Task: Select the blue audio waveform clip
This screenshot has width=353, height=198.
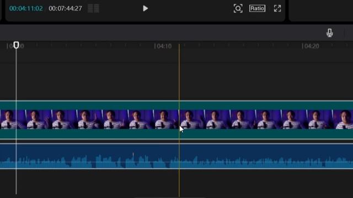Action: tap(176, 156)
